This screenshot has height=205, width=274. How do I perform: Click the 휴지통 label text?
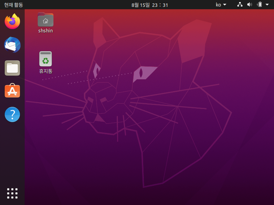(46, 71)
